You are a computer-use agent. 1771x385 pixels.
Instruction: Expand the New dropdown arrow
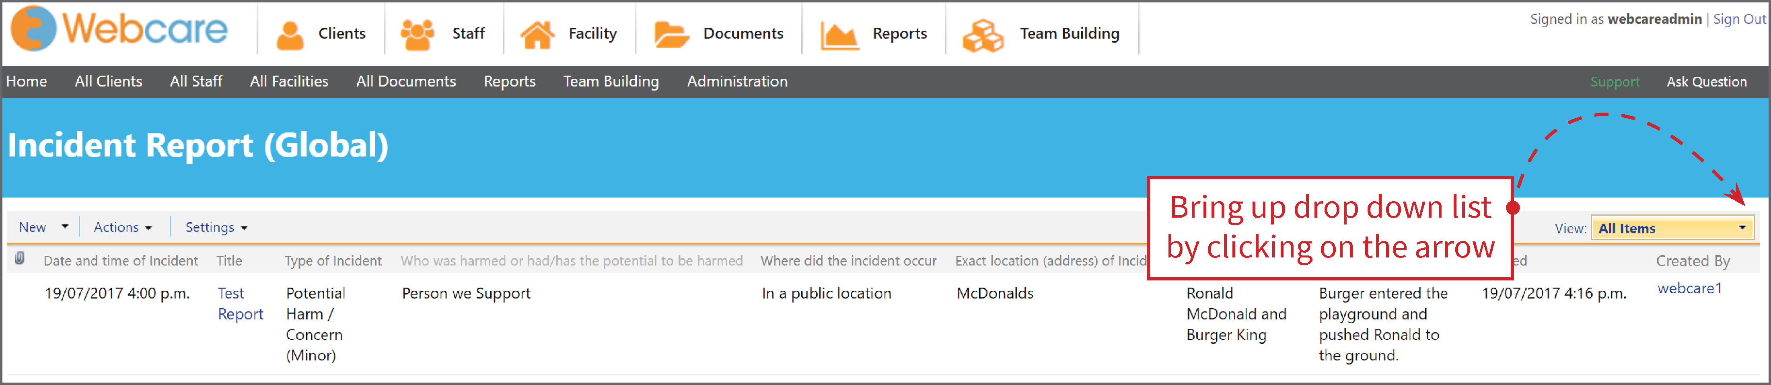coord(65,226)
